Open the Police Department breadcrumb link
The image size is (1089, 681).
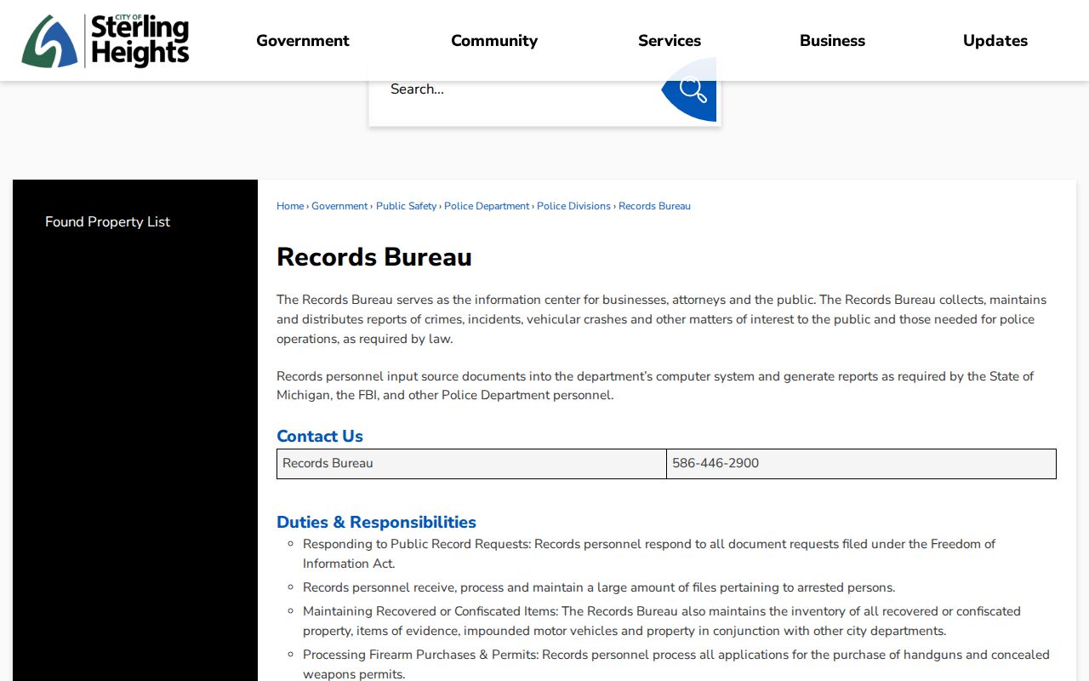pos(487,206)
